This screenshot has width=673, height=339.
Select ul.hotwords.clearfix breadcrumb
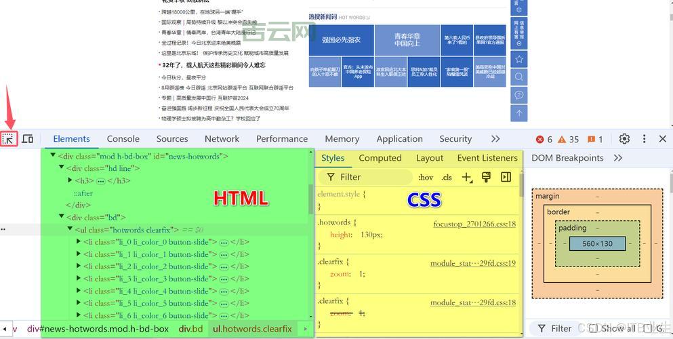click(x=252, y=329)
